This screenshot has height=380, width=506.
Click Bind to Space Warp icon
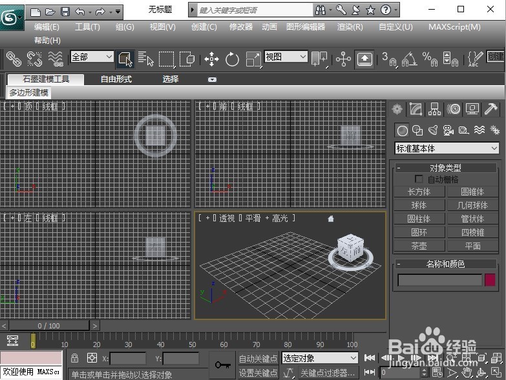coord(56,59)
